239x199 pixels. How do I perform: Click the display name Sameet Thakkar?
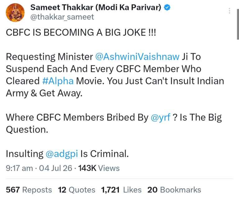click(x=96, y=7)
